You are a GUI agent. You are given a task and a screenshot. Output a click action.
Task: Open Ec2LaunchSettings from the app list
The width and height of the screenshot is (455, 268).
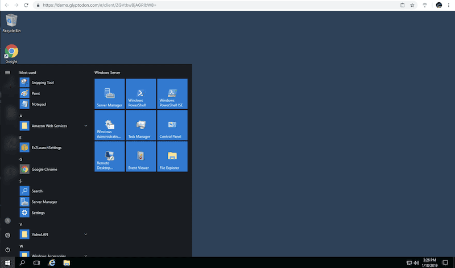[x=53, y=147]
